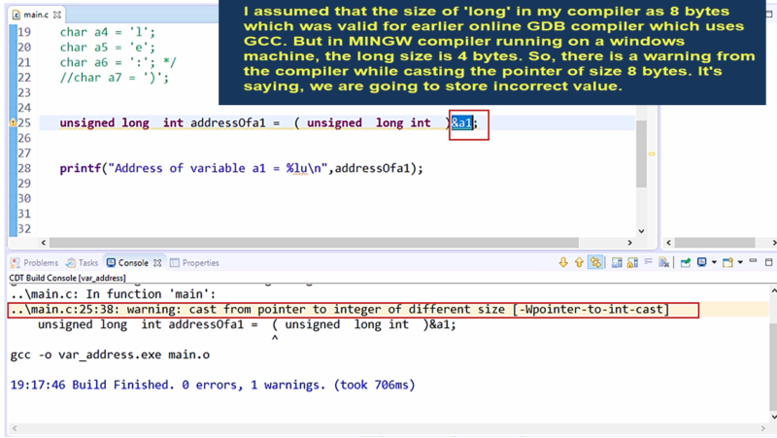Close the main.c editor tab
777x438 pixels.
click(57, 15)
